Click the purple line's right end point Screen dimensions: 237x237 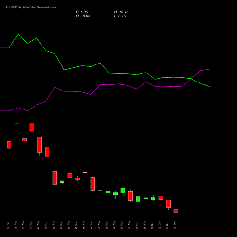210,69
